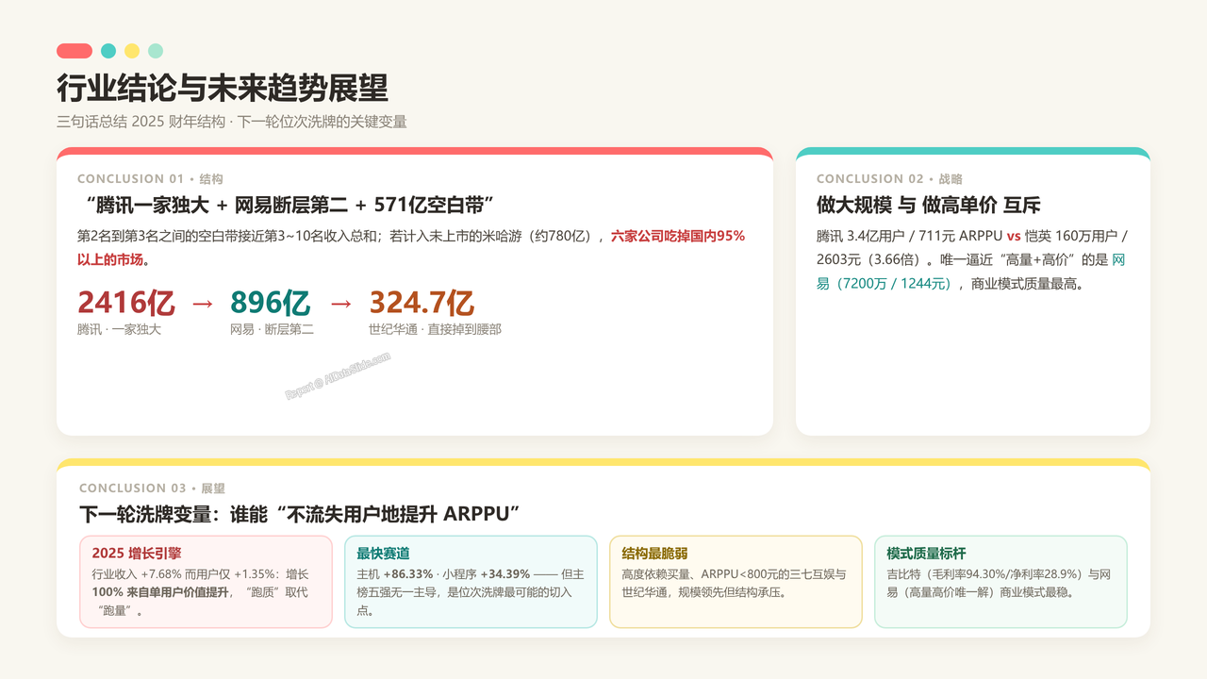This screenshot has width=1207, height=679.
Task: Select the CONCLUSION 01 • 结构 label
Action: coord(150,179)
